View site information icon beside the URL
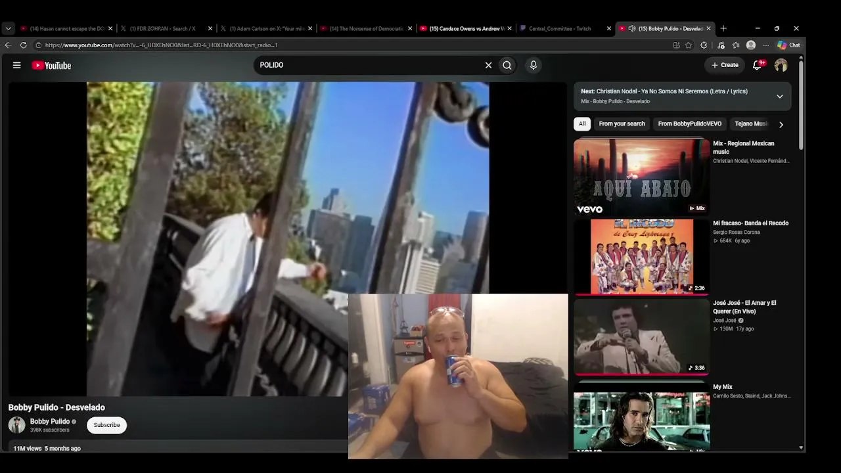This screenshot has width=841, height=473. [39, 45]
